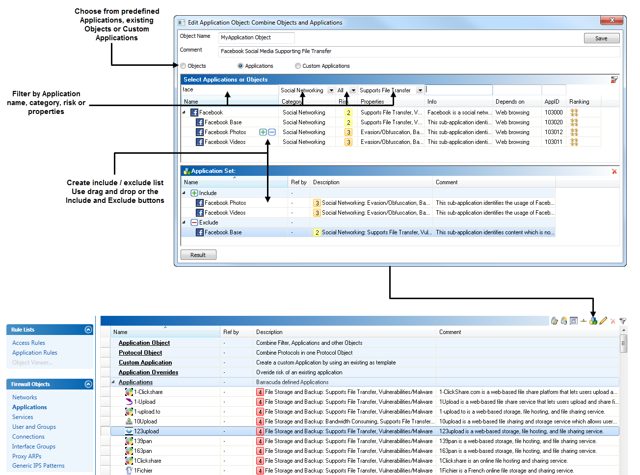Click the name filter field containing 'face'
This screenshot has width=640, height=475.
[x=229, y=90]
